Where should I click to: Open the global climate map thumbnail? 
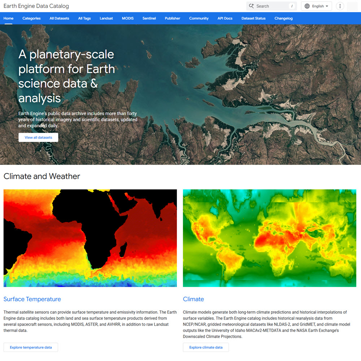[x=270, y=238]
